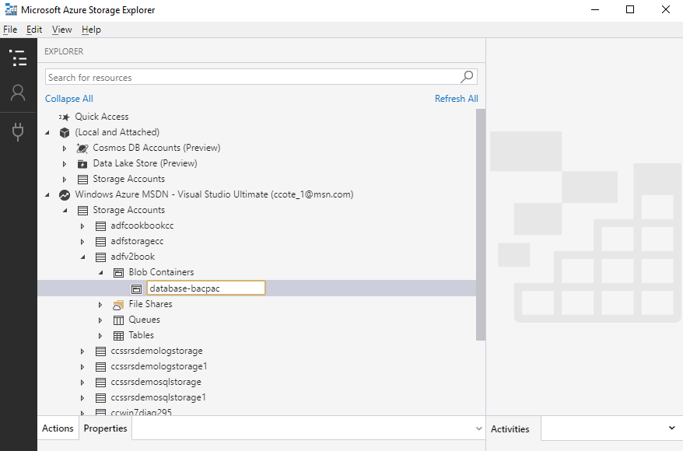Collapse the Blob Containers node
The height and width of the screenshot is (451, 683).
pos(101,273)
